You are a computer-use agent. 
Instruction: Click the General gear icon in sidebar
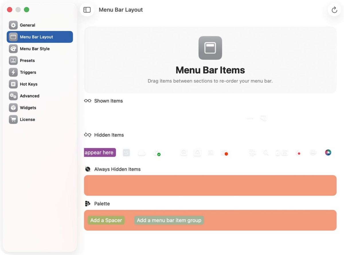point(13,25)
